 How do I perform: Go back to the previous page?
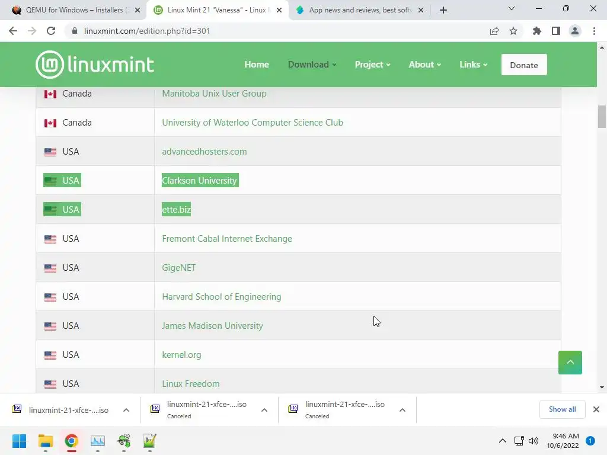click(x=13, y=31)
